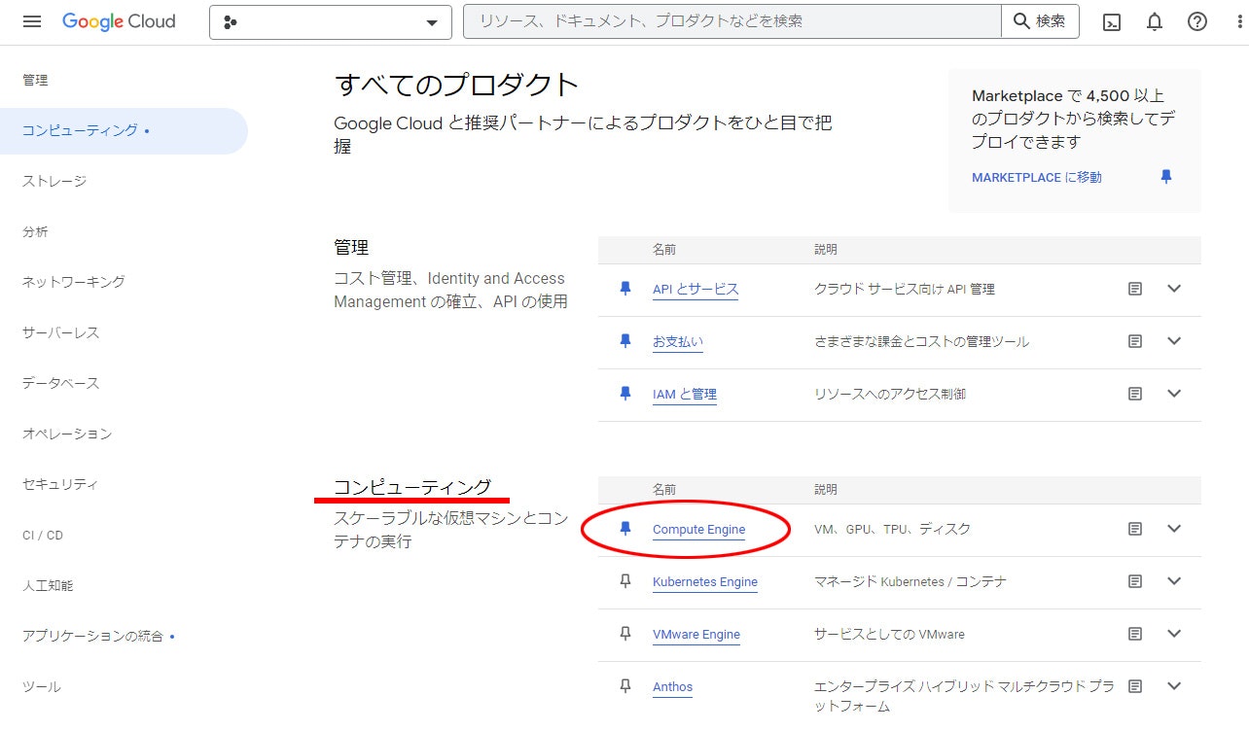
Task: Select CI / CD in the left sidebar
Action: coord(43,535)
